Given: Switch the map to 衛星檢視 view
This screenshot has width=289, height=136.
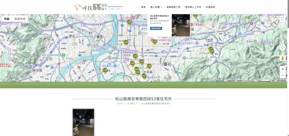Looking at the screenshot, I should (20, 19).
